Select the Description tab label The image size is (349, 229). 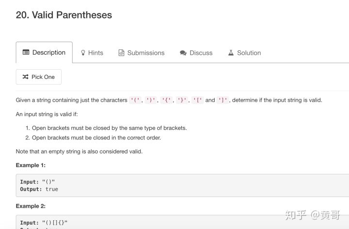pos(48,52)
